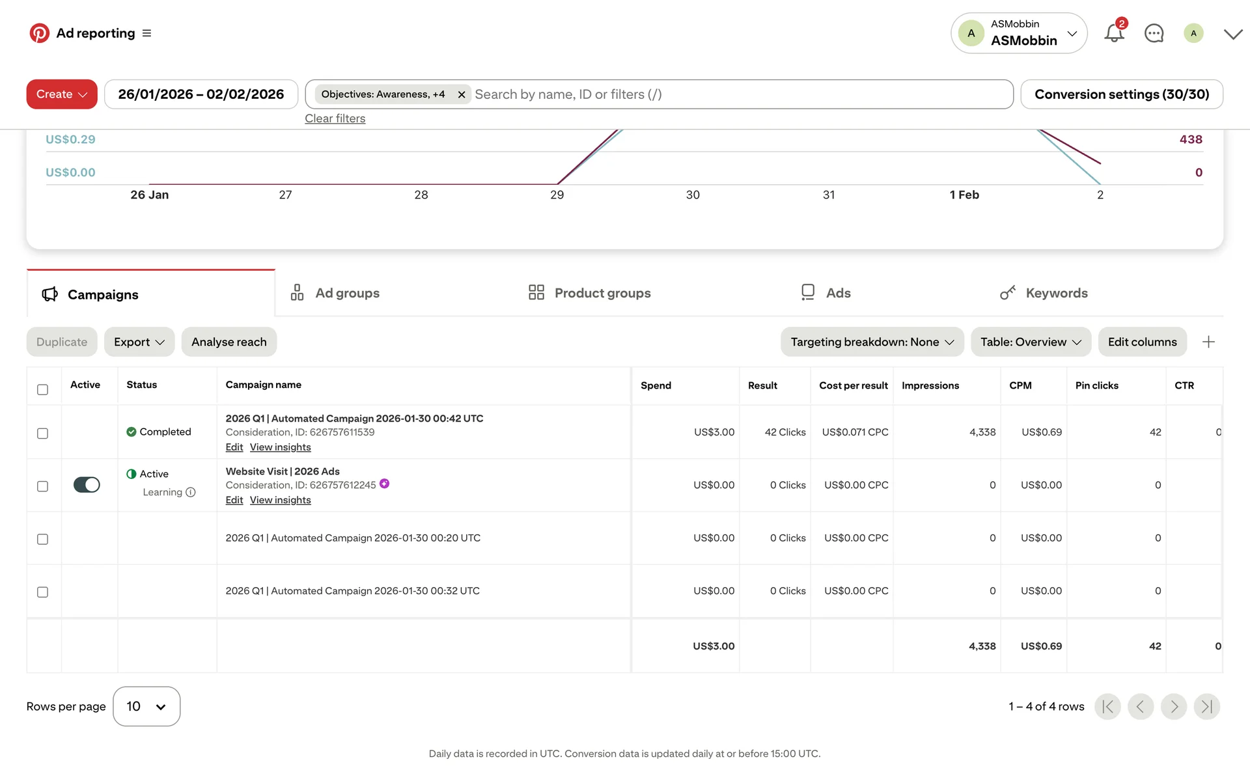Toggle off the Website Visit campaign switch
The width and height of the screenshot is (1250, 781).
coord(87,485)
